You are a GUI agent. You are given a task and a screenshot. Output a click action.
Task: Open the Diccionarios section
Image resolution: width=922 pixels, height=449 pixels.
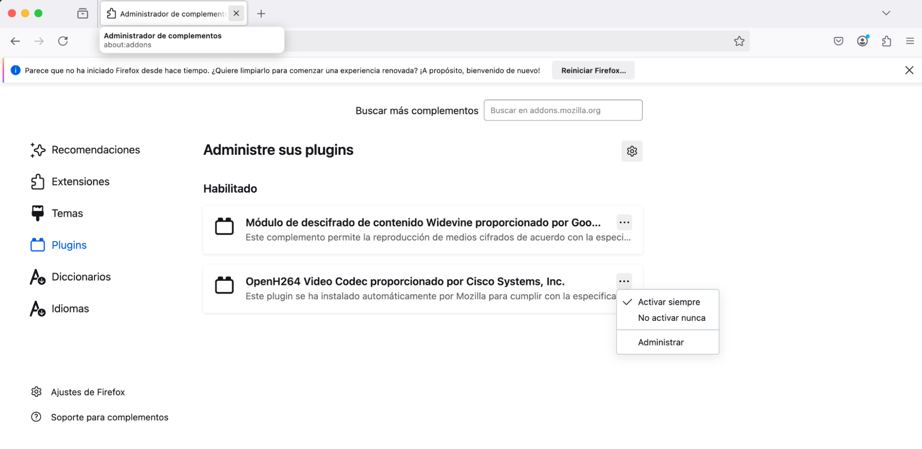click(x=81, y=277)
